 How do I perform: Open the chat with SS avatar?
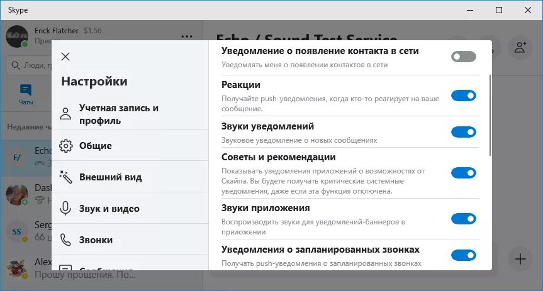26,231
